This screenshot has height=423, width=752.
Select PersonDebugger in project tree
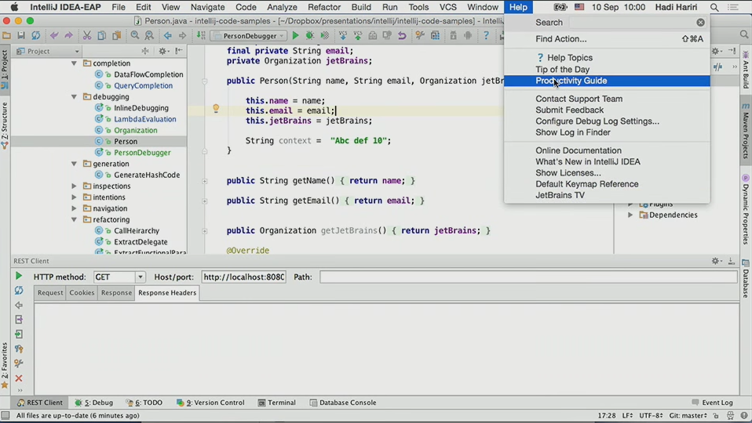tap(142, 153)
